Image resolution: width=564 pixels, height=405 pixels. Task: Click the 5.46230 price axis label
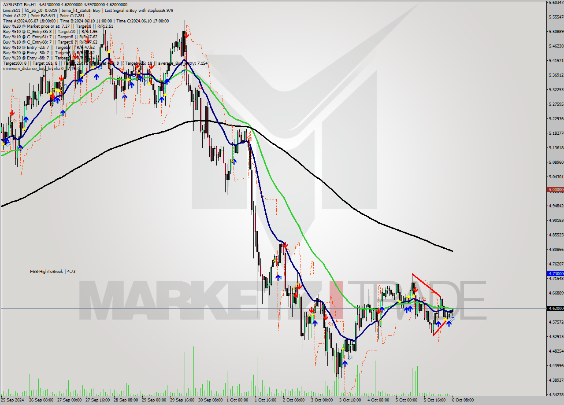pos(556,46)
